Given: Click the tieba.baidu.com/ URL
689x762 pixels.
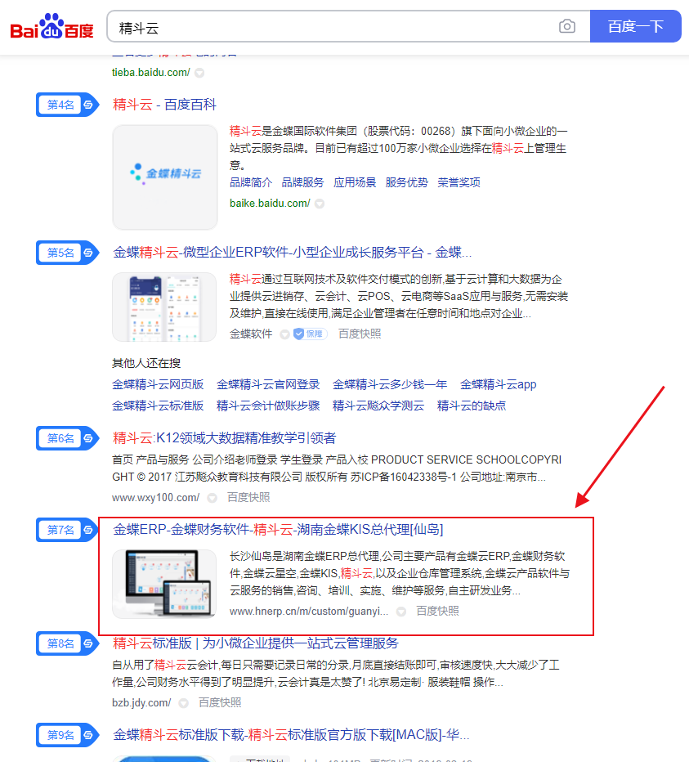Looking at the screenshot, I should pos(150,73).
